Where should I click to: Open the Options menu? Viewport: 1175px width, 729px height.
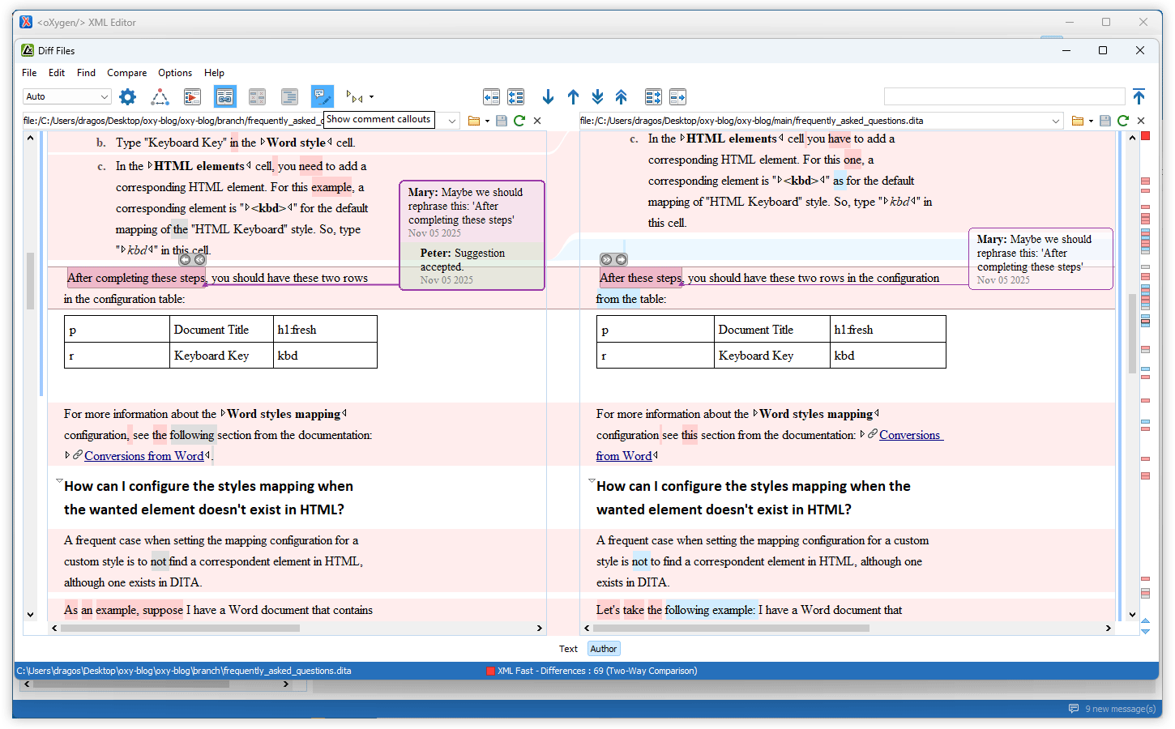coord(175,73)
